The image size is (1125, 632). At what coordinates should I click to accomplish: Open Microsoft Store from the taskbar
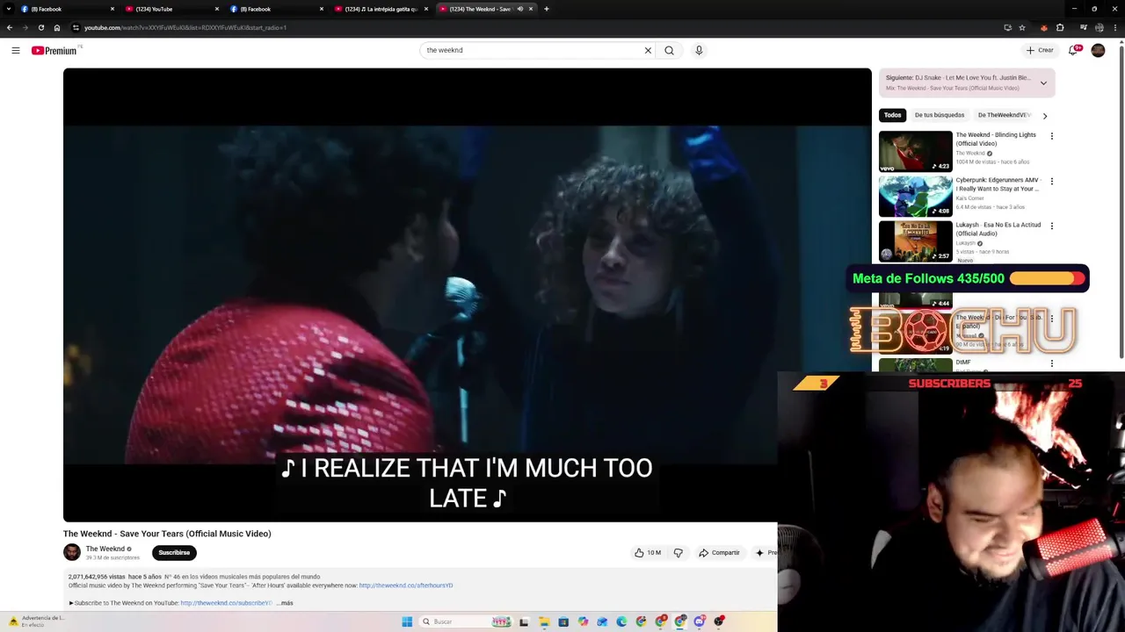coord(563,621)
